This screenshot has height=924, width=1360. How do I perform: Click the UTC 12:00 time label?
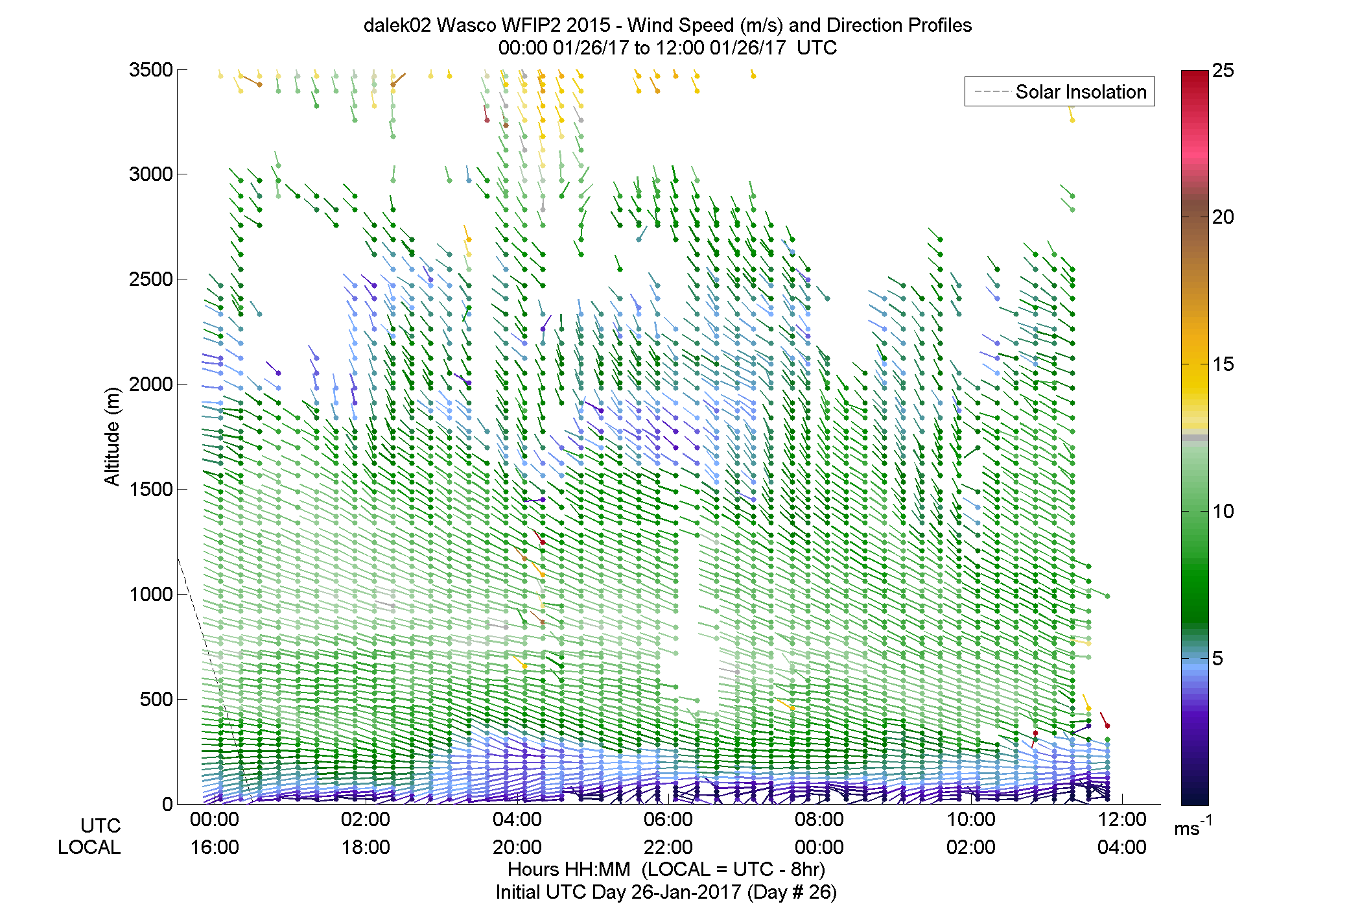(1122, 820)
